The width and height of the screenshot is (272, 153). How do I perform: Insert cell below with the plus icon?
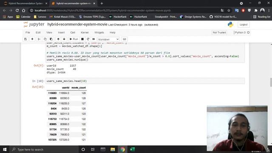pos(32,39)
